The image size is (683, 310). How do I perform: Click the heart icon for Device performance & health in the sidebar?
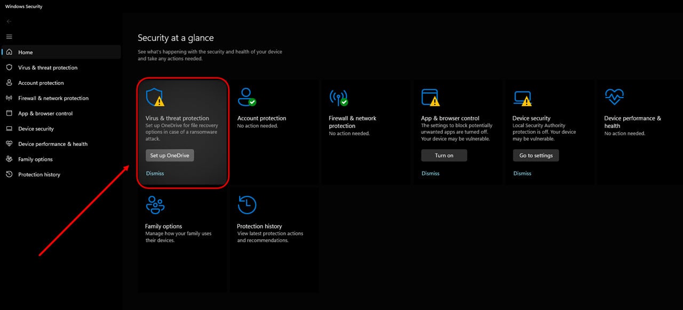pos(9,144)
